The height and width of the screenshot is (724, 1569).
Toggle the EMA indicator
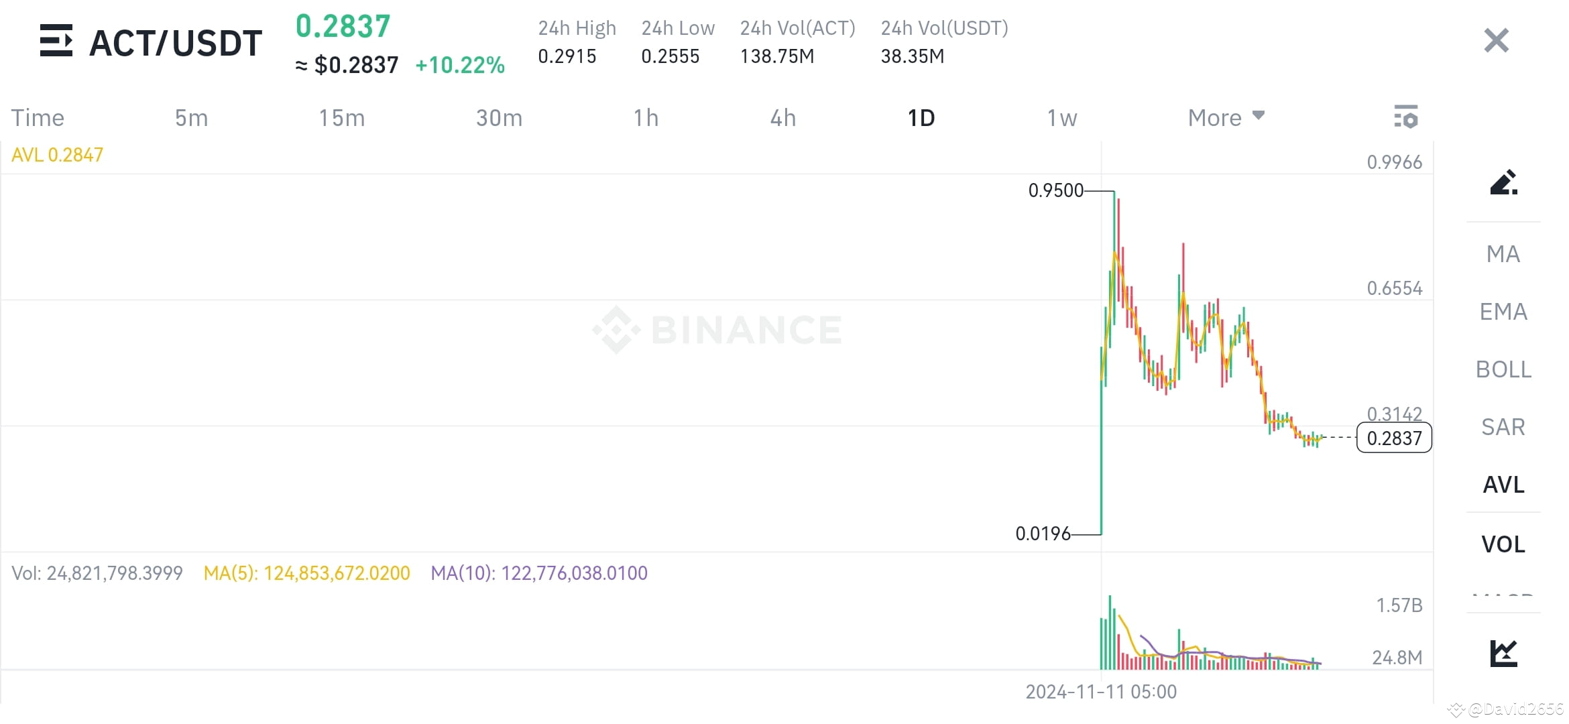pos(1503,311)
